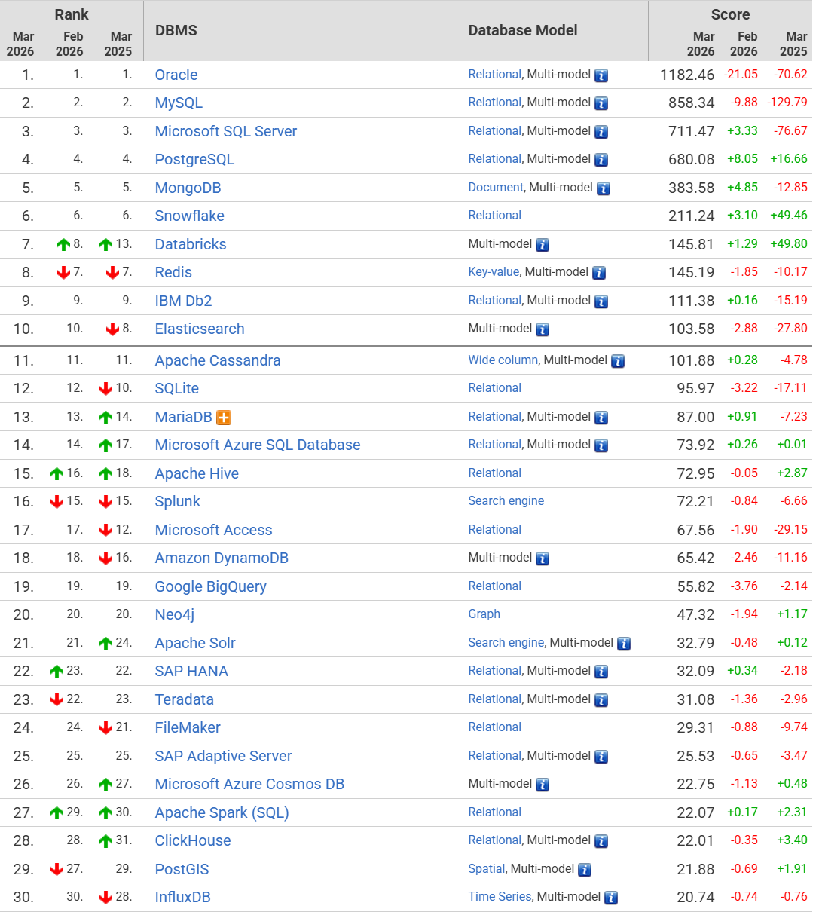Open the ClickHouse link
The image size is (813, 915).
[193, 841]
